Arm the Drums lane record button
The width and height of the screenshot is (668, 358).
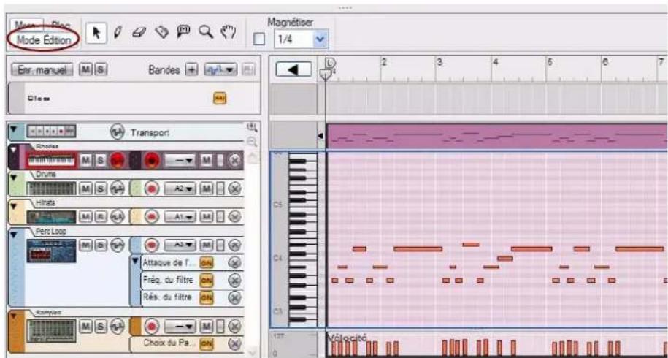pyautogui.click(x=152, y=188)
